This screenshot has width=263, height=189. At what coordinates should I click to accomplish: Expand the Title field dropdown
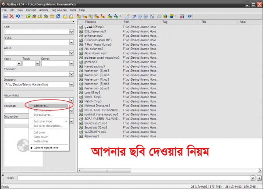(x=71, y=32)
